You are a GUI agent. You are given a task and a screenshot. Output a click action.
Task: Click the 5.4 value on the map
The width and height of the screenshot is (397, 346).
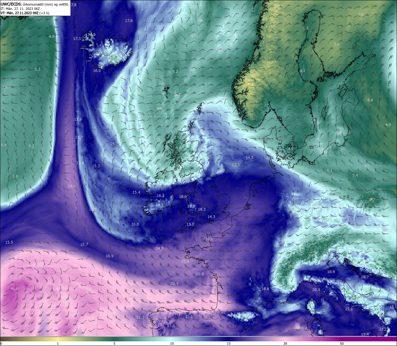point(355,176)
